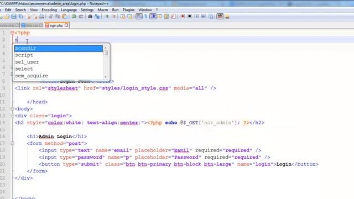Show the Document Map panel icon

pos(166,16)
